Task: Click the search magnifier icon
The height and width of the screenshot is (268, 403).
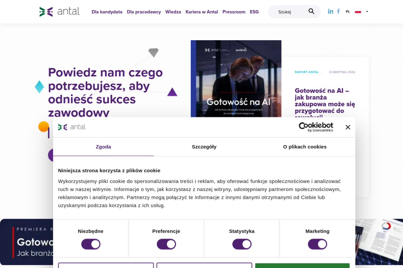Action: [311, 12]
